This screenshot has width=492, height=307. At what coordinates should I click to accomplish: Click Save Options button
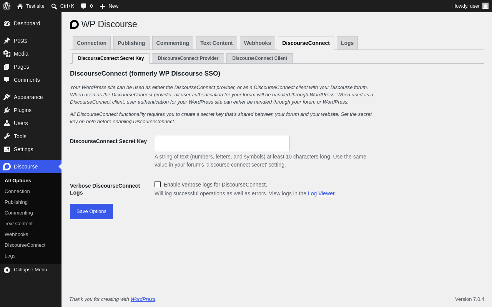coord(91,211)
